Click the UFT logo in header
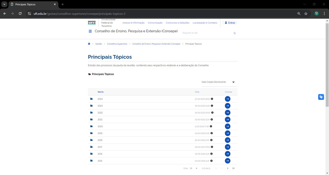The width and height of the screenshot is (329, 175). (x=92, y=23)
